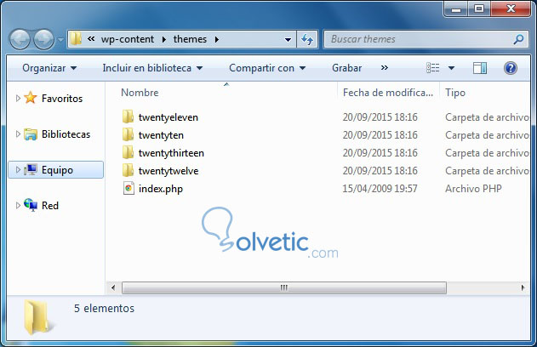Click the refresh button in address bar
Viewport: 537px width, 347px height.
307,40
